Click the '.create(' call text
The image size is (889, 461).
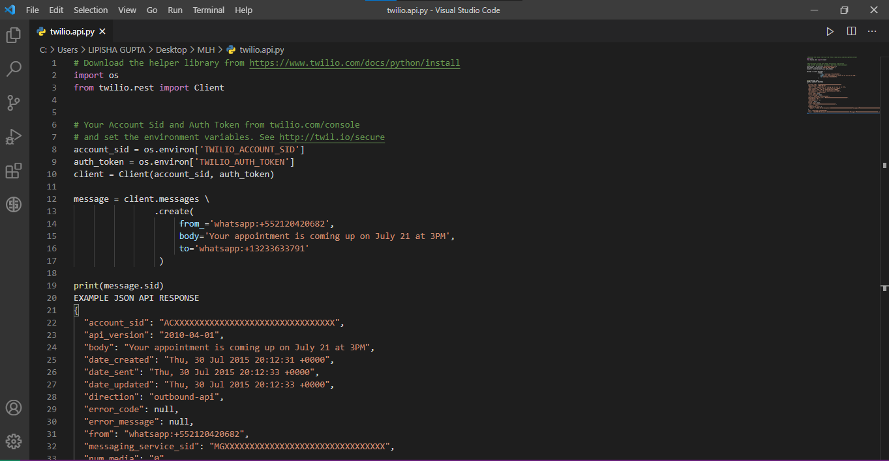[174, 212]
